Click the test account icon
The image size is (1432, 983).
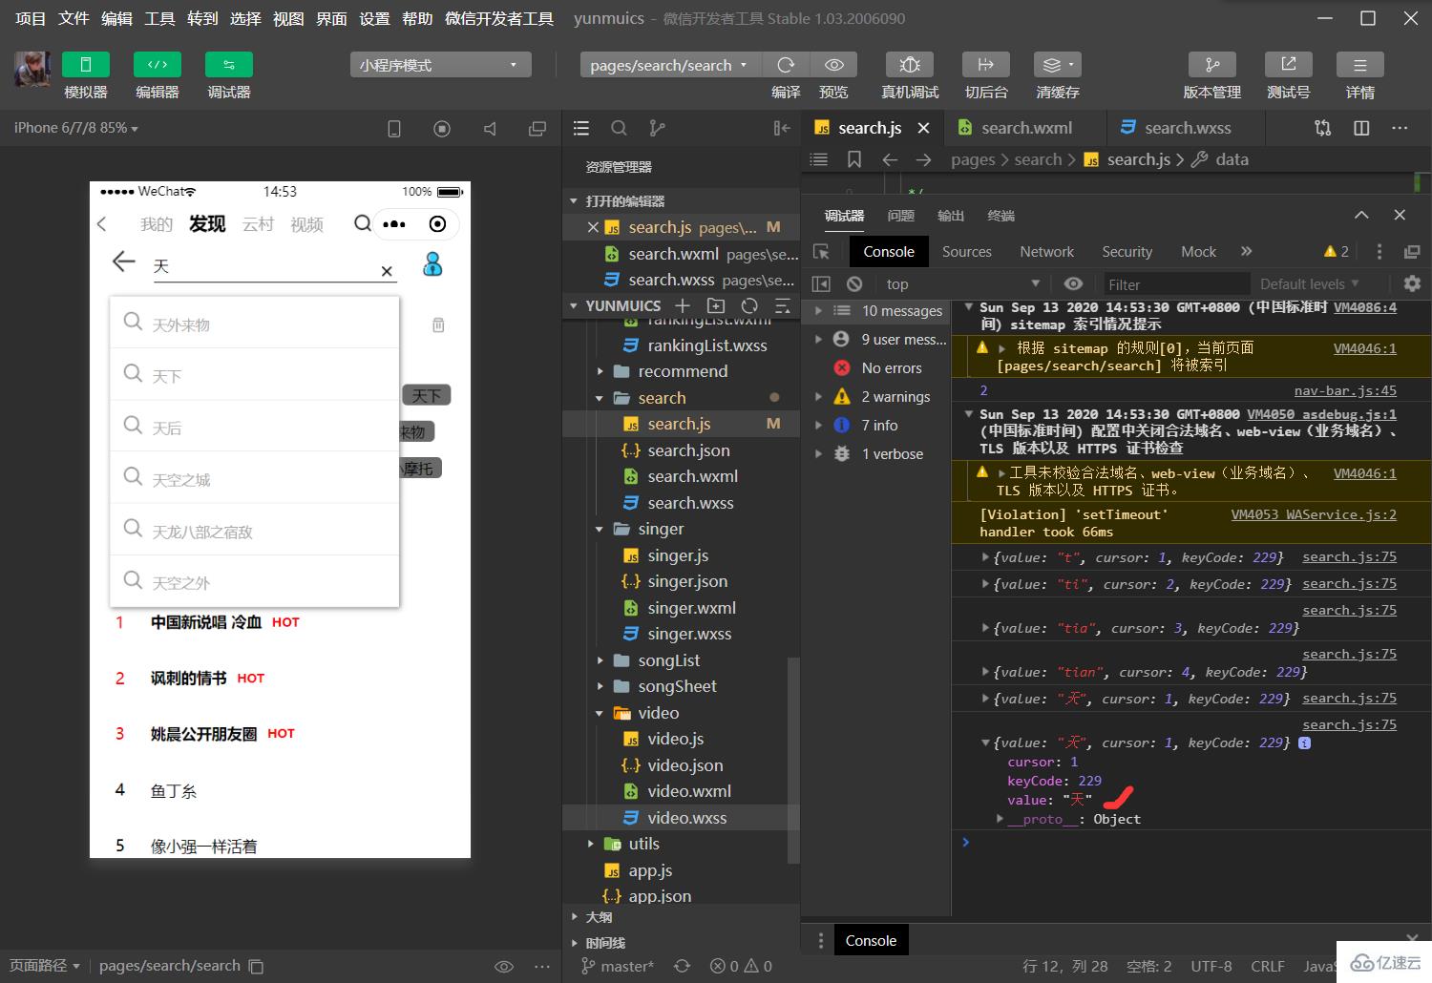click(x=1289, y=65)
